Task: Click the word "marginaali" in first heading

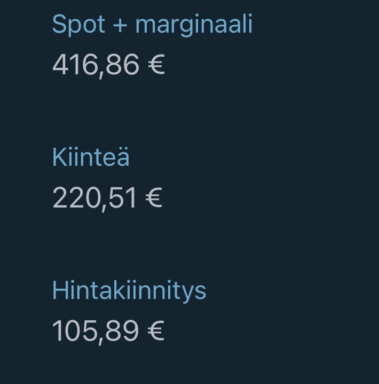Action: click(x=194, y=25)
